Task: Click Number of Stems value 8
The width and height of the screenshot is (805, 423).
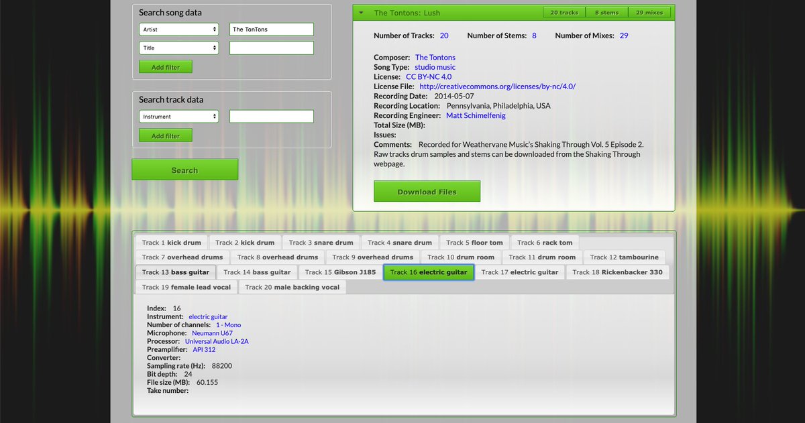Action: point(535,36)
